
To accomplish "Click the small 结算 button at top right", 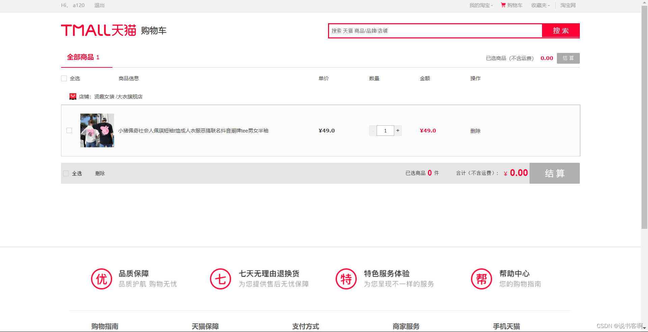I will (x=568, y=58).
